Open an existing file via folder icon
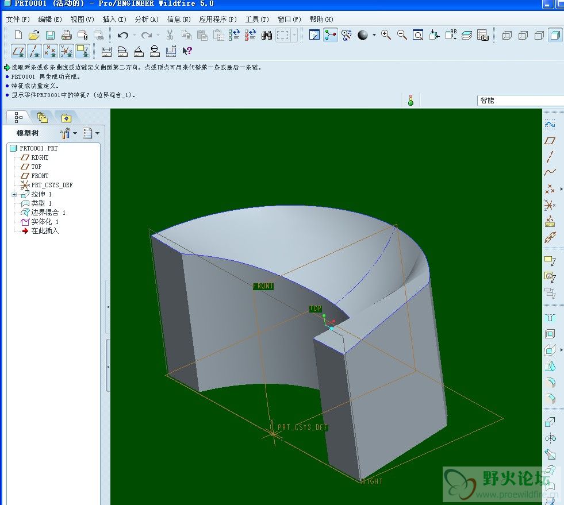This screenshot has height=505, width=564. pos(34,35)
